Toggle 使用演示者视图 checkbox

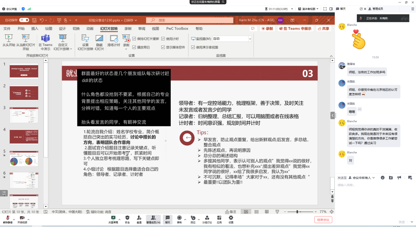(193, 47)
